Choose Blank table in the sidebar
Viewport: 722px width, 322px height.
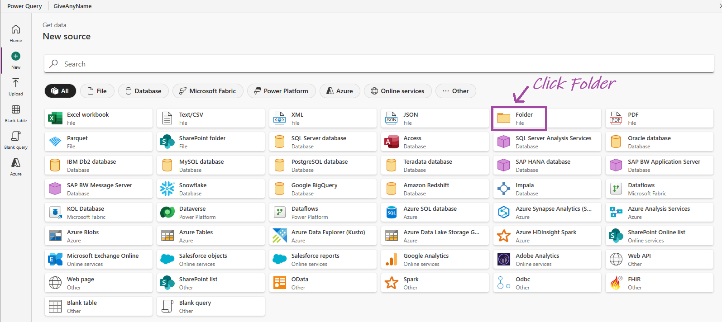(16, 114)
